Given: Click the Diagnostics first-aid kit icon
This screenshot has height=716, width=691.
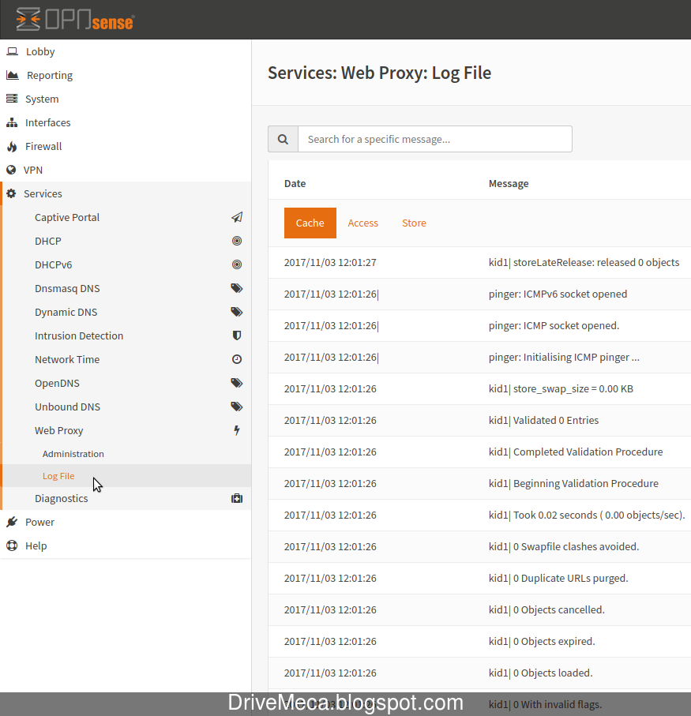Looking at the screenshot, I should [x=237, y=498].
